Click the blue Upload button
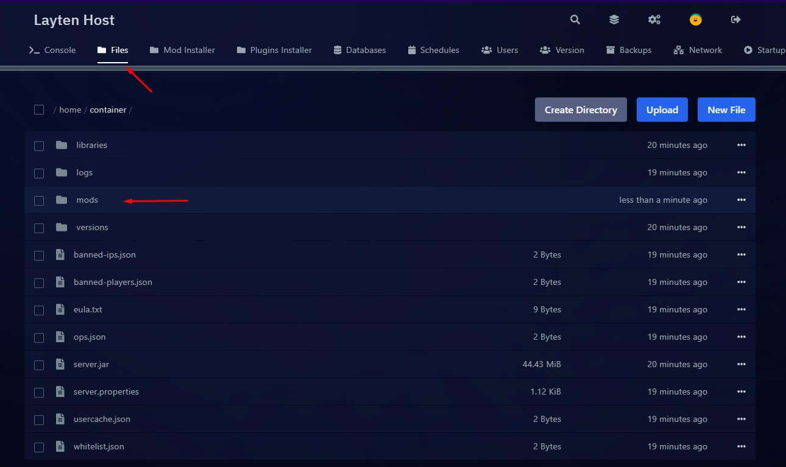This screenshot has height=467, width=786. pos(662,110)
